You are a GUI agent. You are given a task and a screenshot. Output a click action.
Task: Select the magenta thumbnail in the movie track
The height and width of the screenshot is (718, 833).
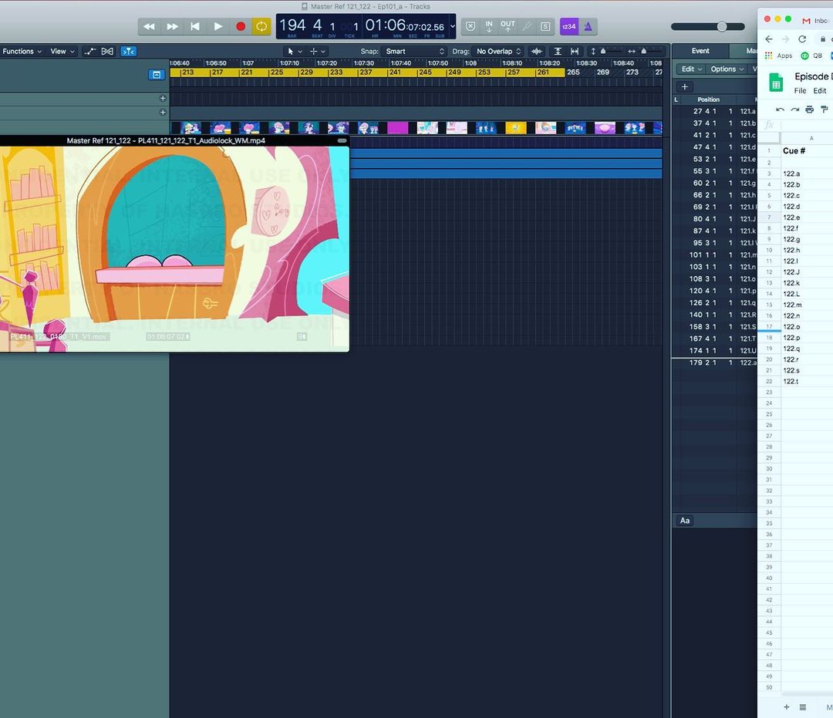point(397,127)
